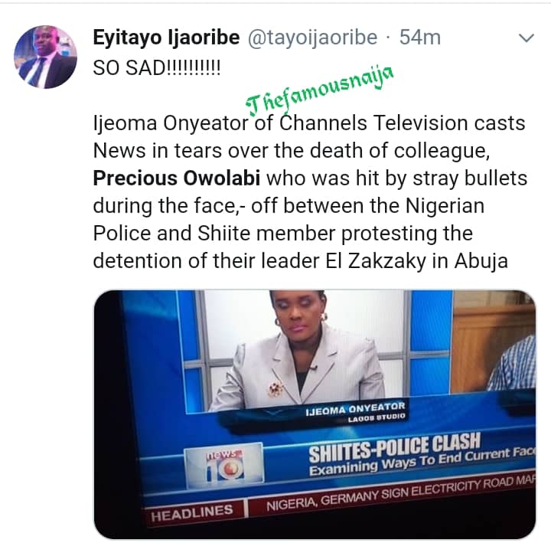Click the Examining Ways To End subheadline
The image size is (551, 543).
[421, 463]
